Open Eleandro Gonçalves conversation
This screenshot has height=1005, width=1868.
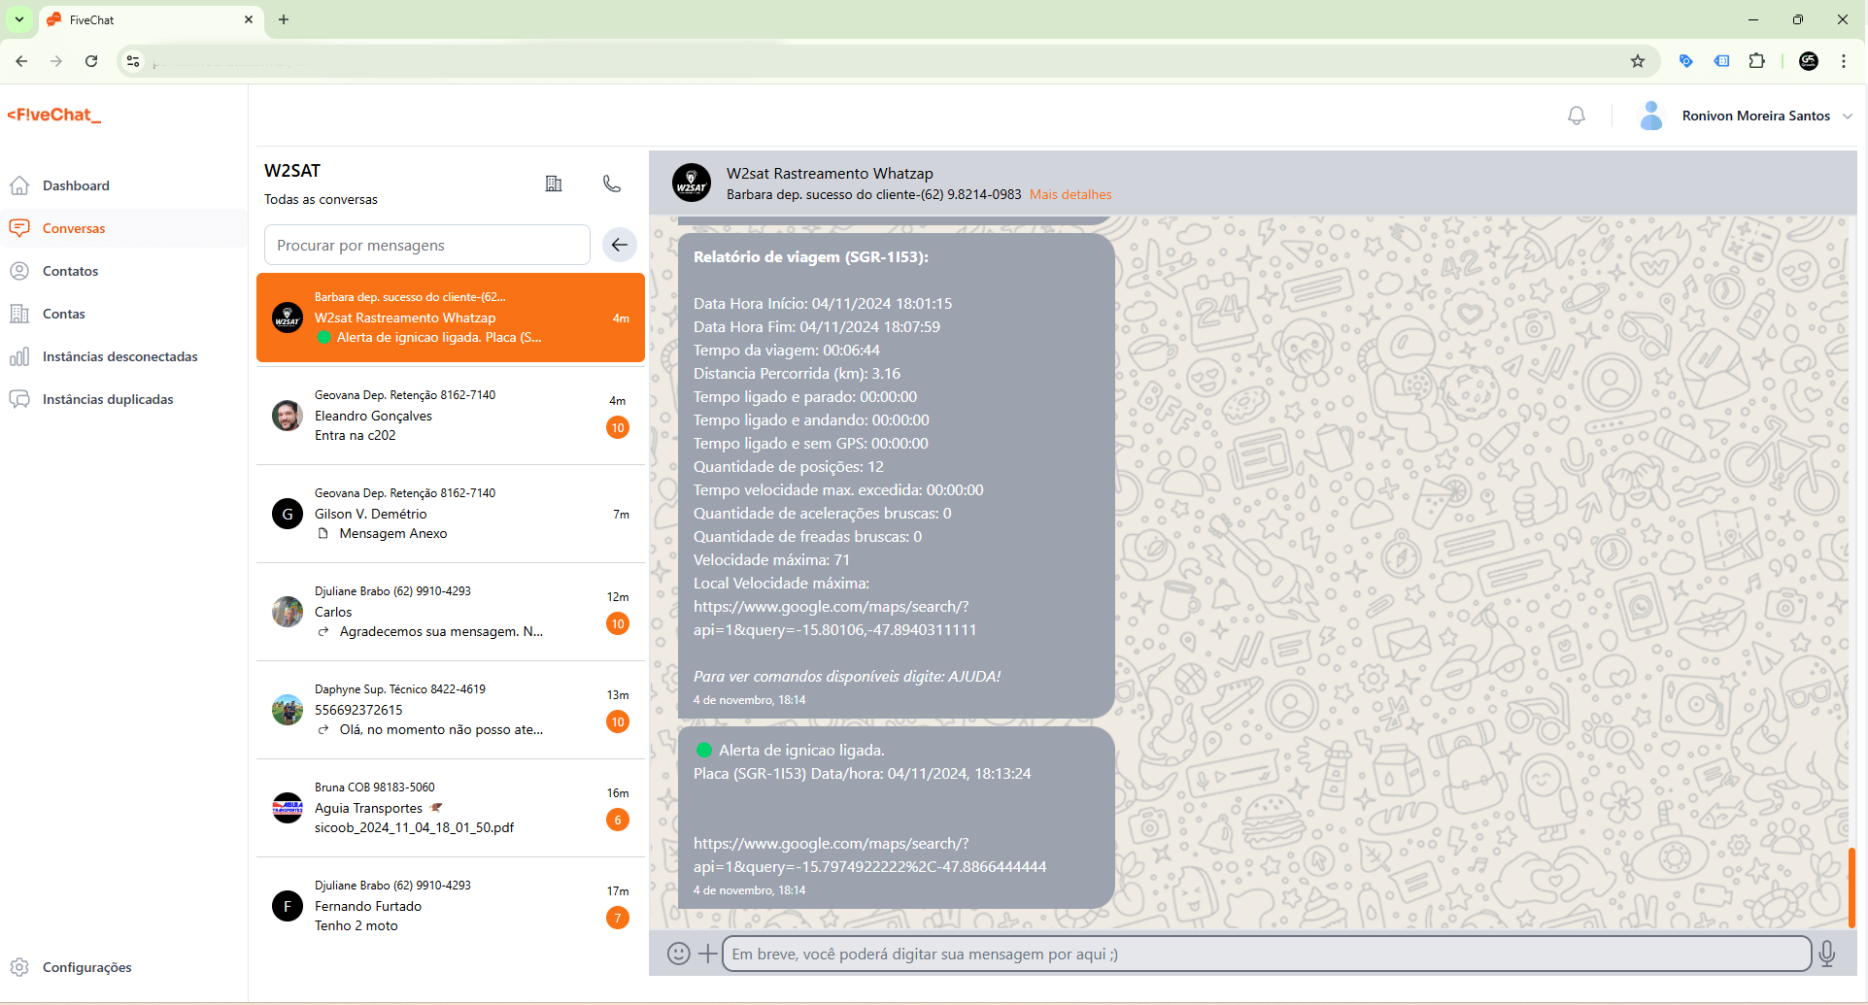(x=451, y=416)
